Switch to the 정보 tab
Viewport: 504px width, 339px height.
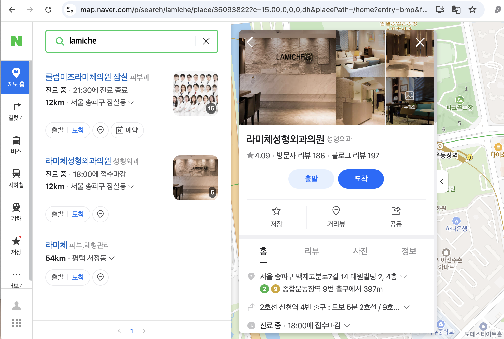(x=409, y=251)
